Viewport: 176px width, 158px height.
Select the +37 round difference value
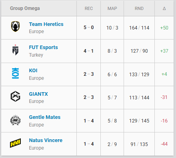click(x=164, y=51)
